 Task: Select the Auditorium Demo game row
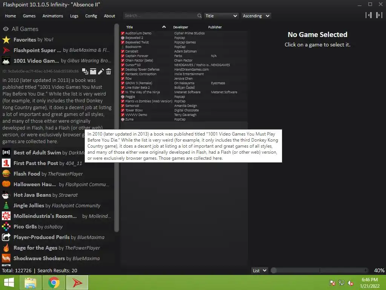point(184,33)
